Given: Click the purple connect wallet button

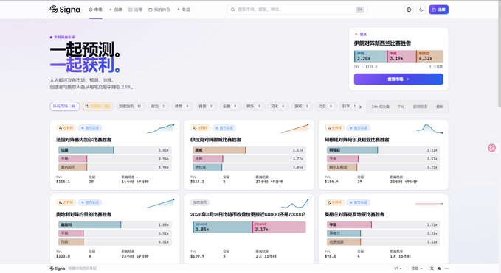Looking at the screenshot, I should pos(438,10).
